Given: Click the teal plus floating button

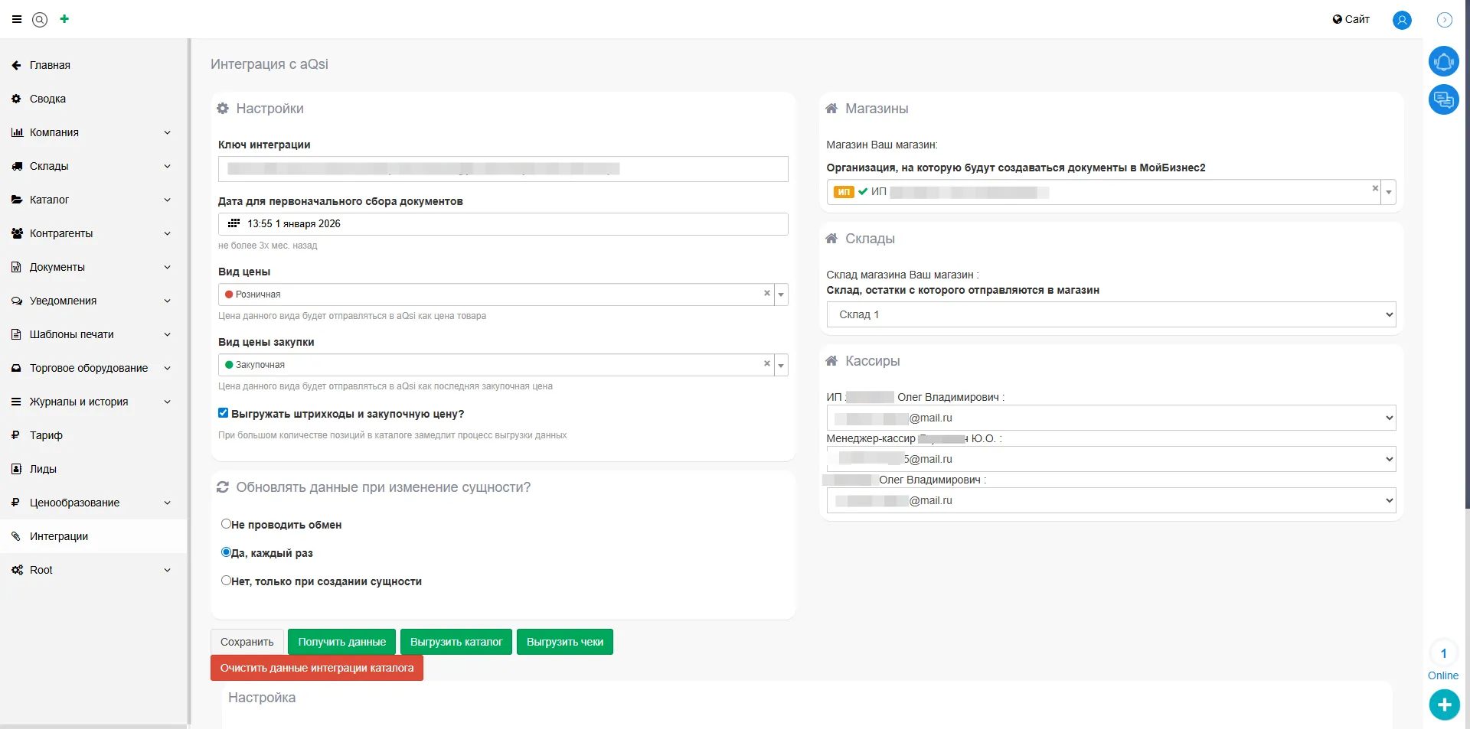Looking at the screenshot, I should point(1444,705).
